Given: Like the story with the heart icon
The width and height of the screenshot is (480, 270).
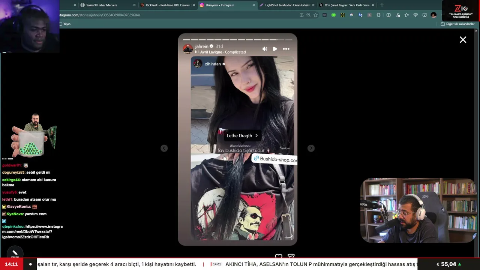Looking at the screenshot, I should click(278, 256).
